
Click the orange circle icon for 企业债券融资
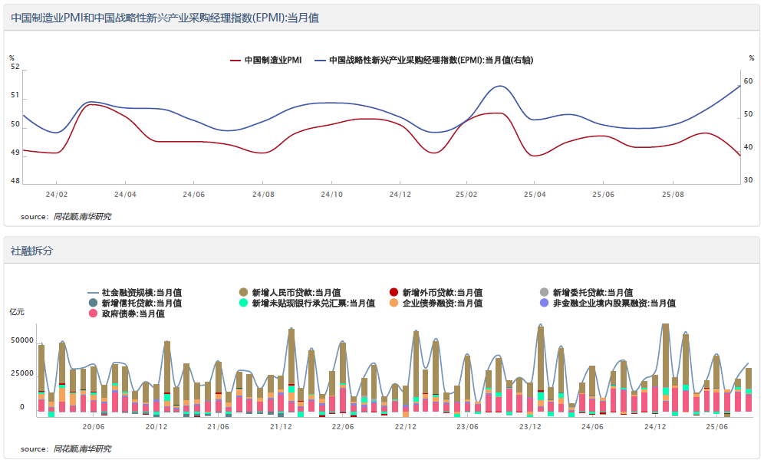[394, 303]
